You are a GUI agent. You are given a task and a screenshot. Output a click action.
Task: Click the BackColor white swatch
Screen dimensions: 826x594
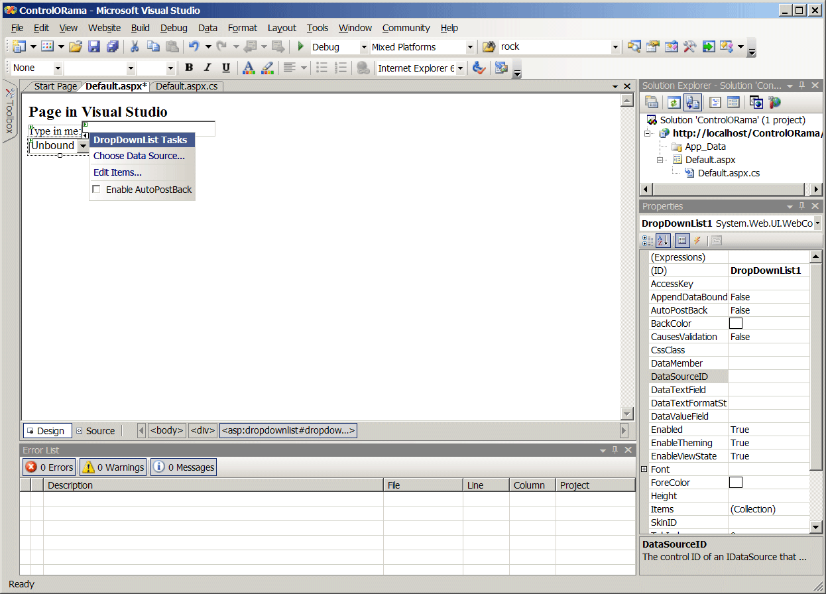[735, 324]
